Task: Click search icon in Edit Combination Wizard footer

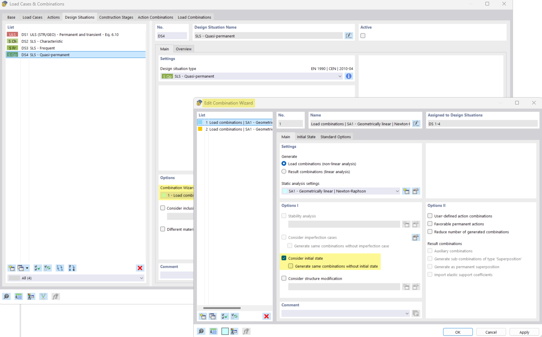Action: 201,331
